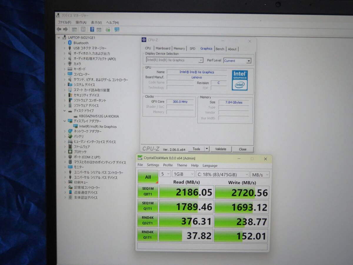The width and height of the screenshot is (353, 265).
Task: Click the GPU Name field in CPU-Z
Action: coord(197,72)
